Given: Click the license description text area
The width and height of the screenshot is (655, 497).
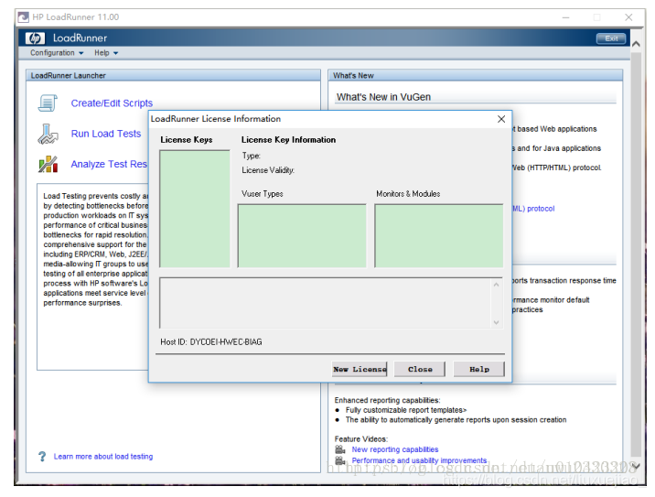Looking at the screenshot, I should [325, 303].
